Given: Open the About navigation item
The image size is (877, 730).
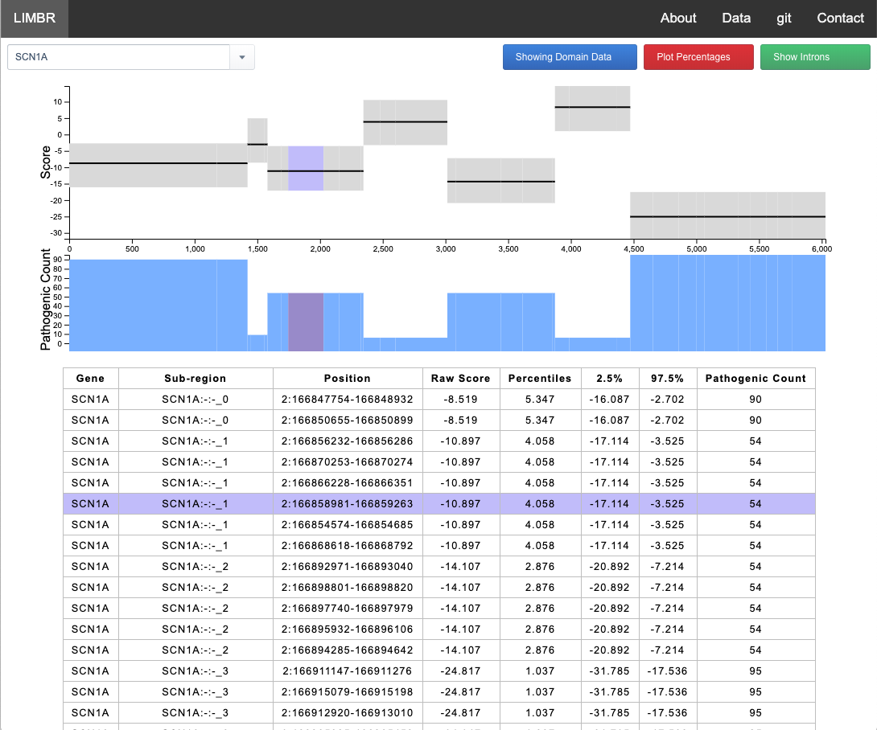Looking at the screenshot, I should tap(678, 18).
